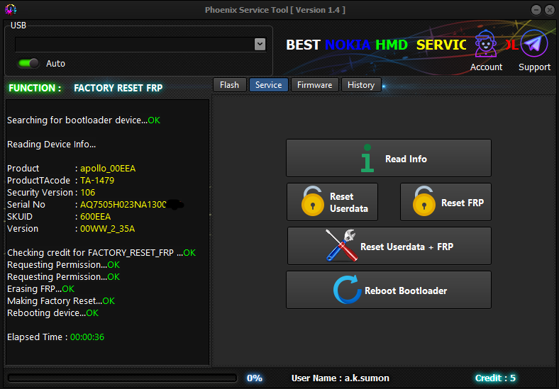
Task: Click the Phoenix app logo icon
Action: tap(11, 9)
